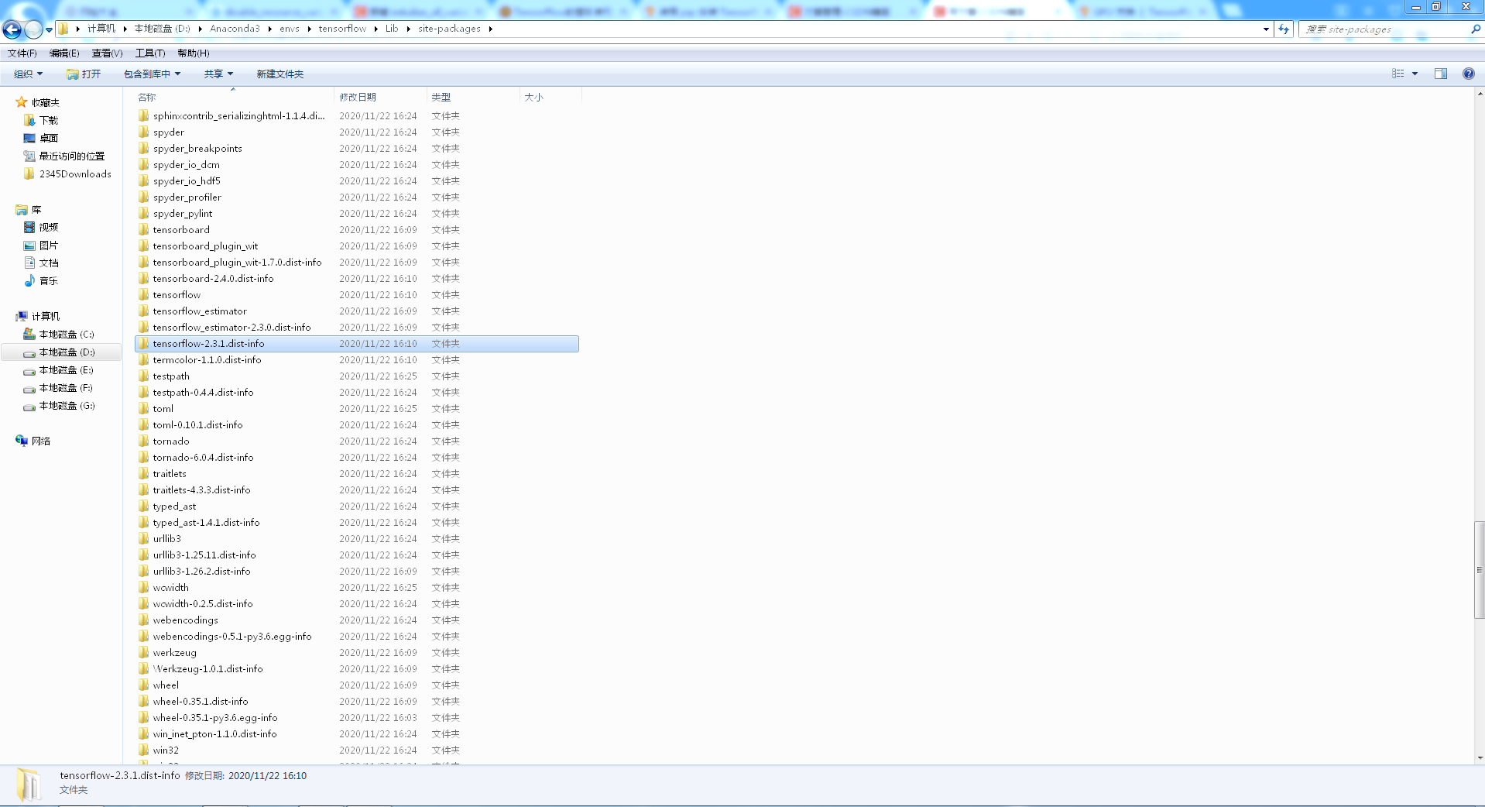Click envs in the address breadcrumb
The width and height of the screenshot is (1485, 807).
click(x=290, y=29)
